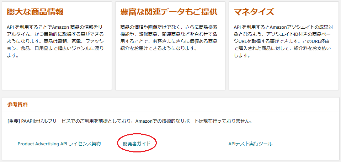Click the line starting 'ようになります。商品は書籍'
Image resolution: width=341 pixels, height=162 pixels.
click(x=55, y=41)
